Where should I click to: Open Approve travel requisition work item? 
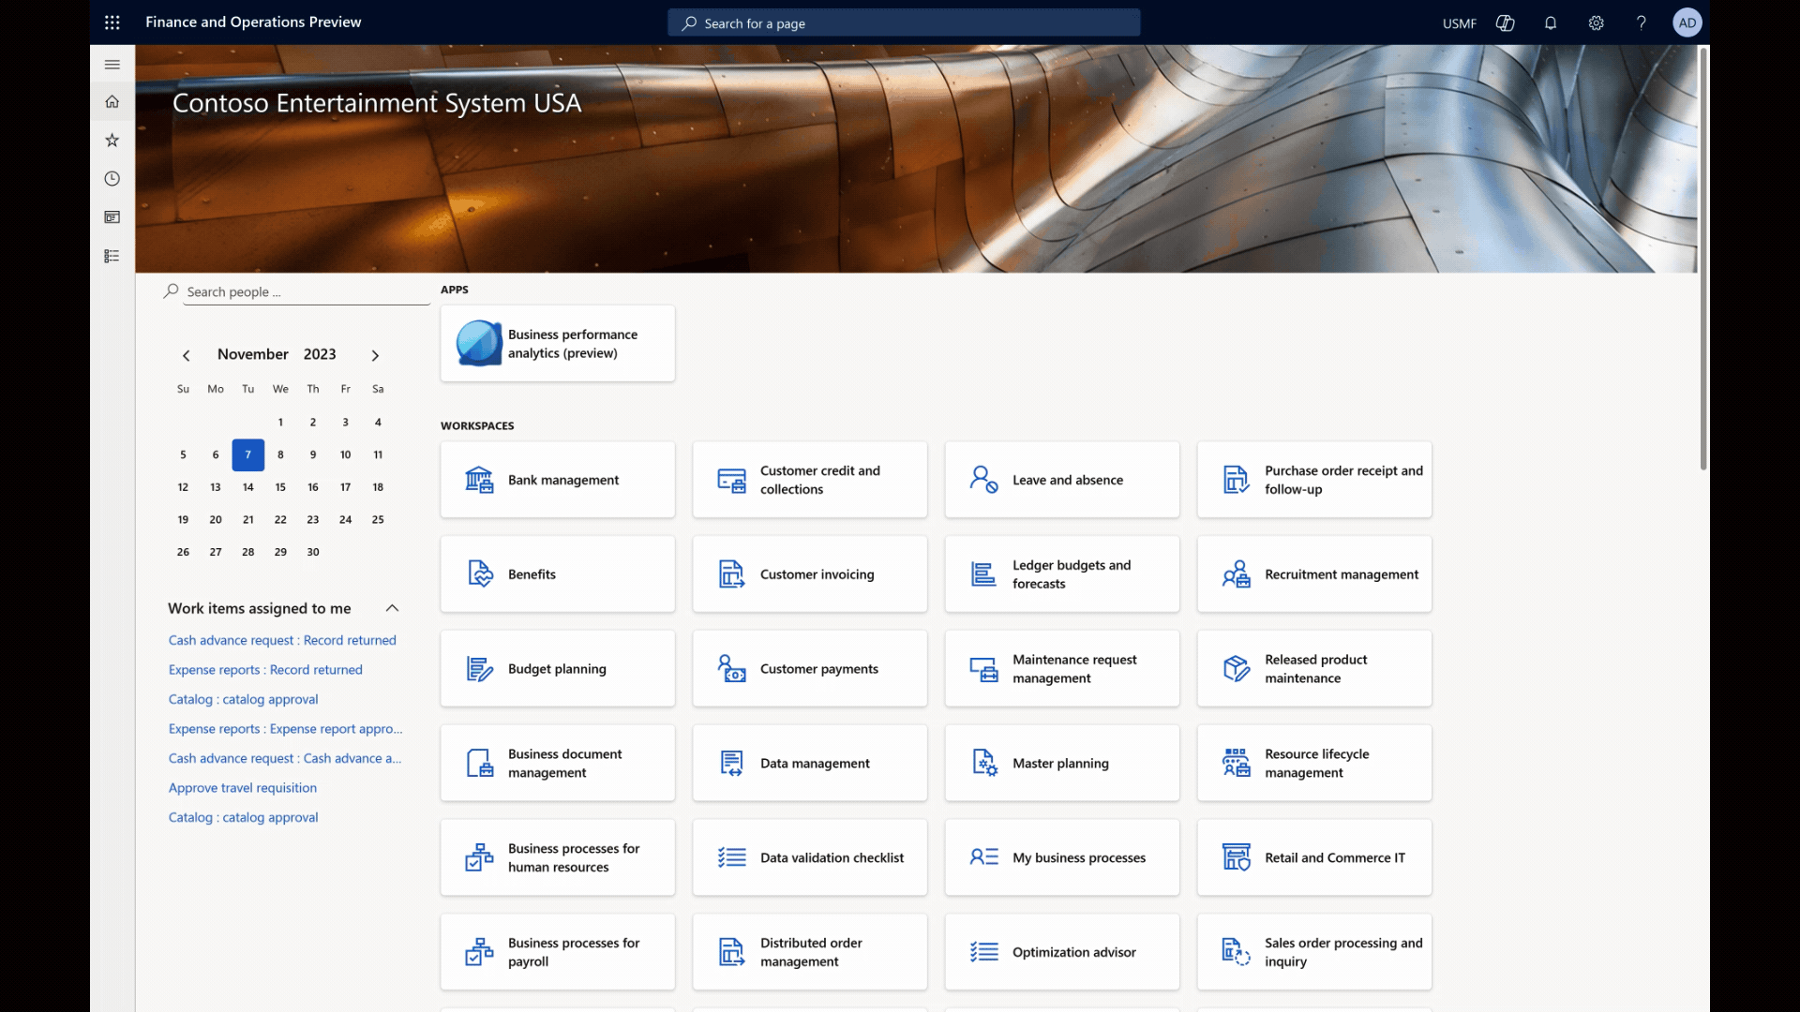(x=243, y=788)
